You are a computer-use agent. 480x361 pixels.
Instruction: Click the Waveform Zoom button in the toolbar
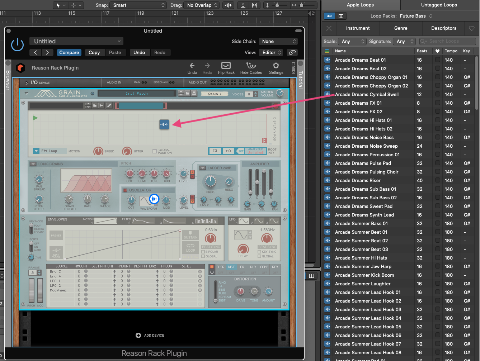[x=228, y=5]
